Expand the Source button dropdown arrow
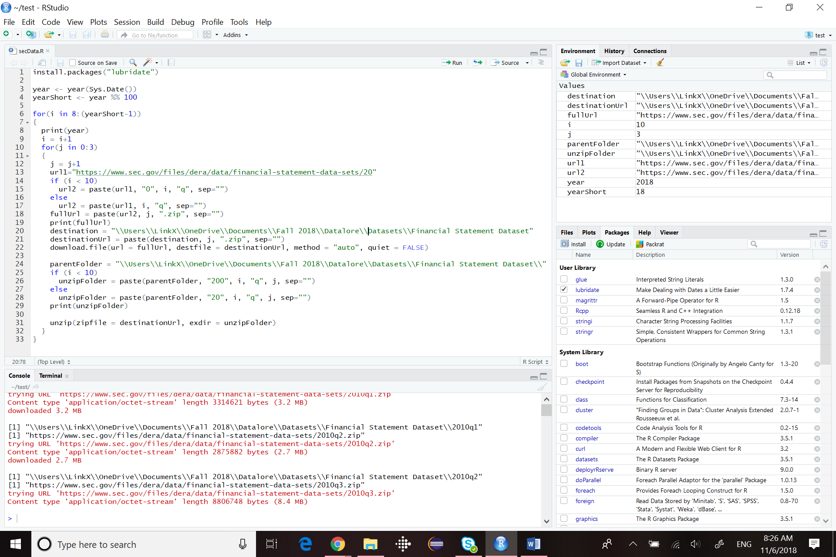This screenshot has width=836, height=557. (527, 63)
